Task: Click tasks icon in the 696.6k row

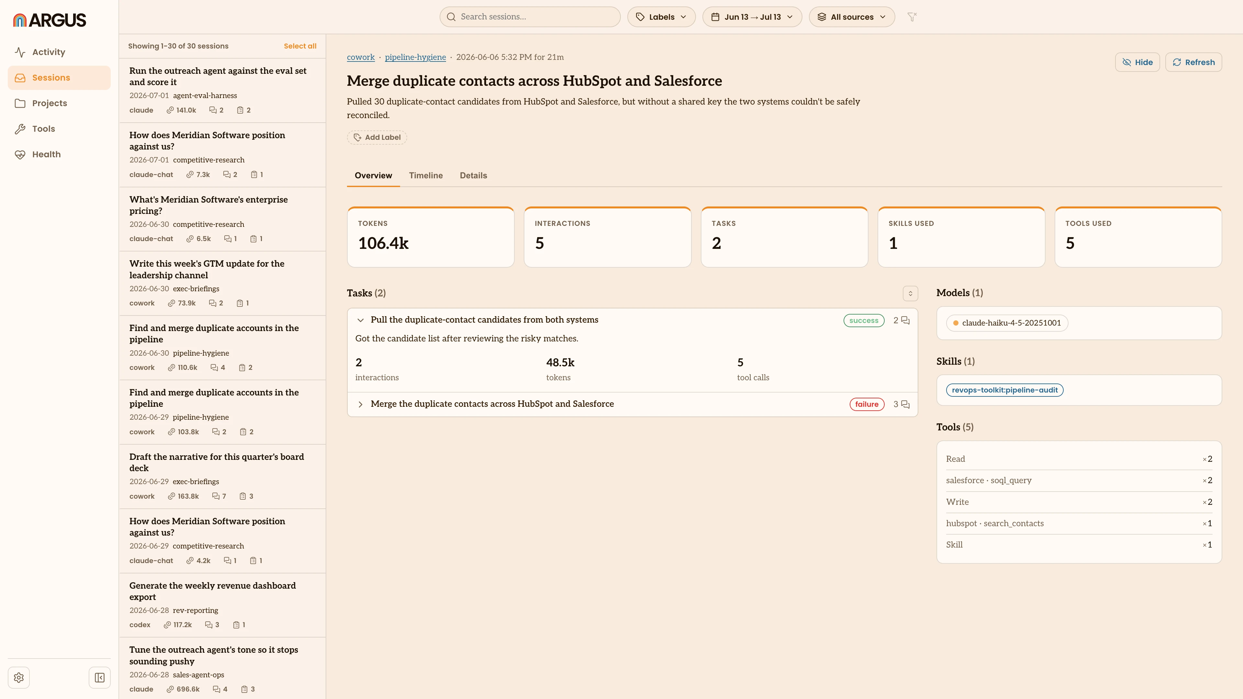Action: tap(244, 689)
